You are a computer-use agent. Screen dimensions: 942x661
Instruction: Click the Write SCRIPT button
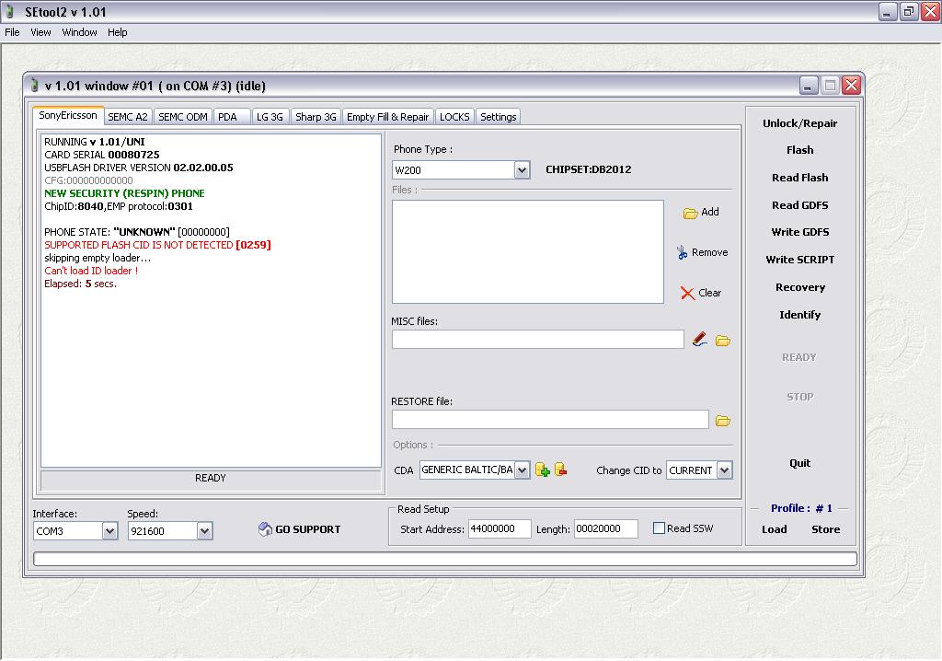[799, 260]
